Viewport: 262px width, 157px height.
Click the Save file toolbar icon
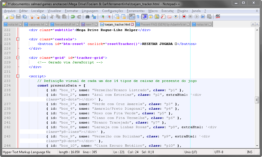tap(18, 17)
